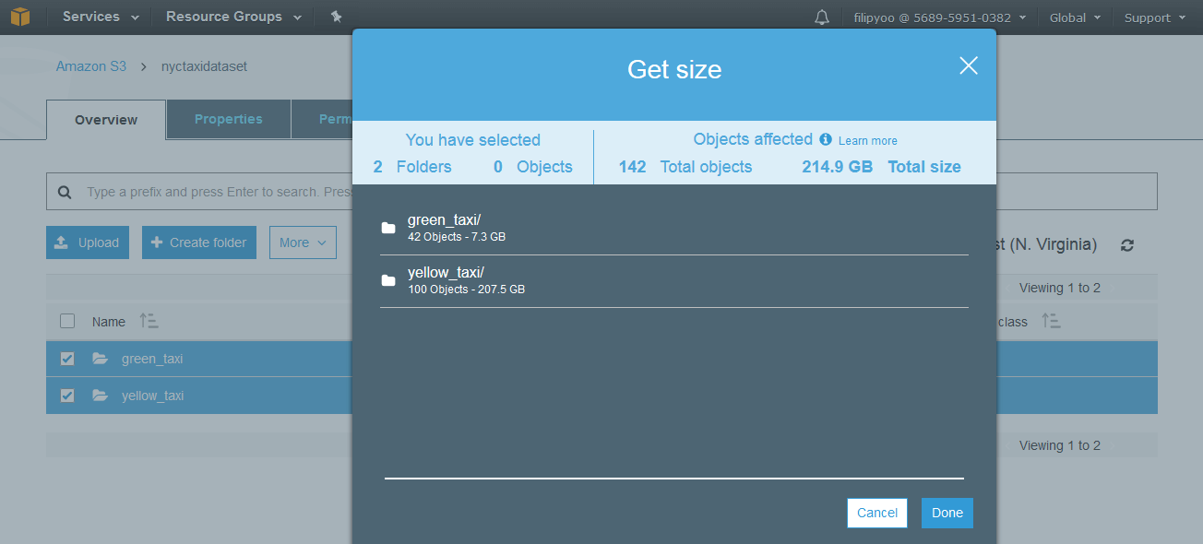
Task: Click the refresh icon beside N. Virginia
Action: [x=1127, y=245]
